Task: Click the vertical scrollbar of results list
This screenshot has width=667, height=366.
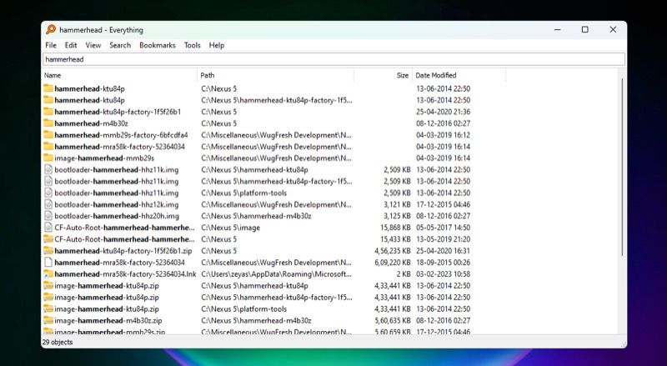Action: pyautogui.click(x=622, y=167)
